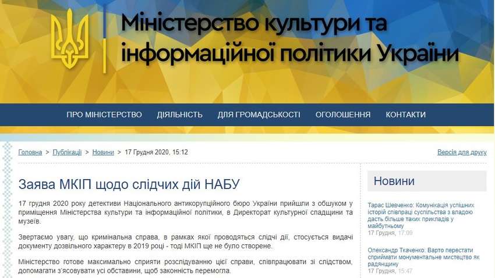This screenshot has width=495, height=278.
Task: Open Олександр Ткаченко news item
Action: 423,257
